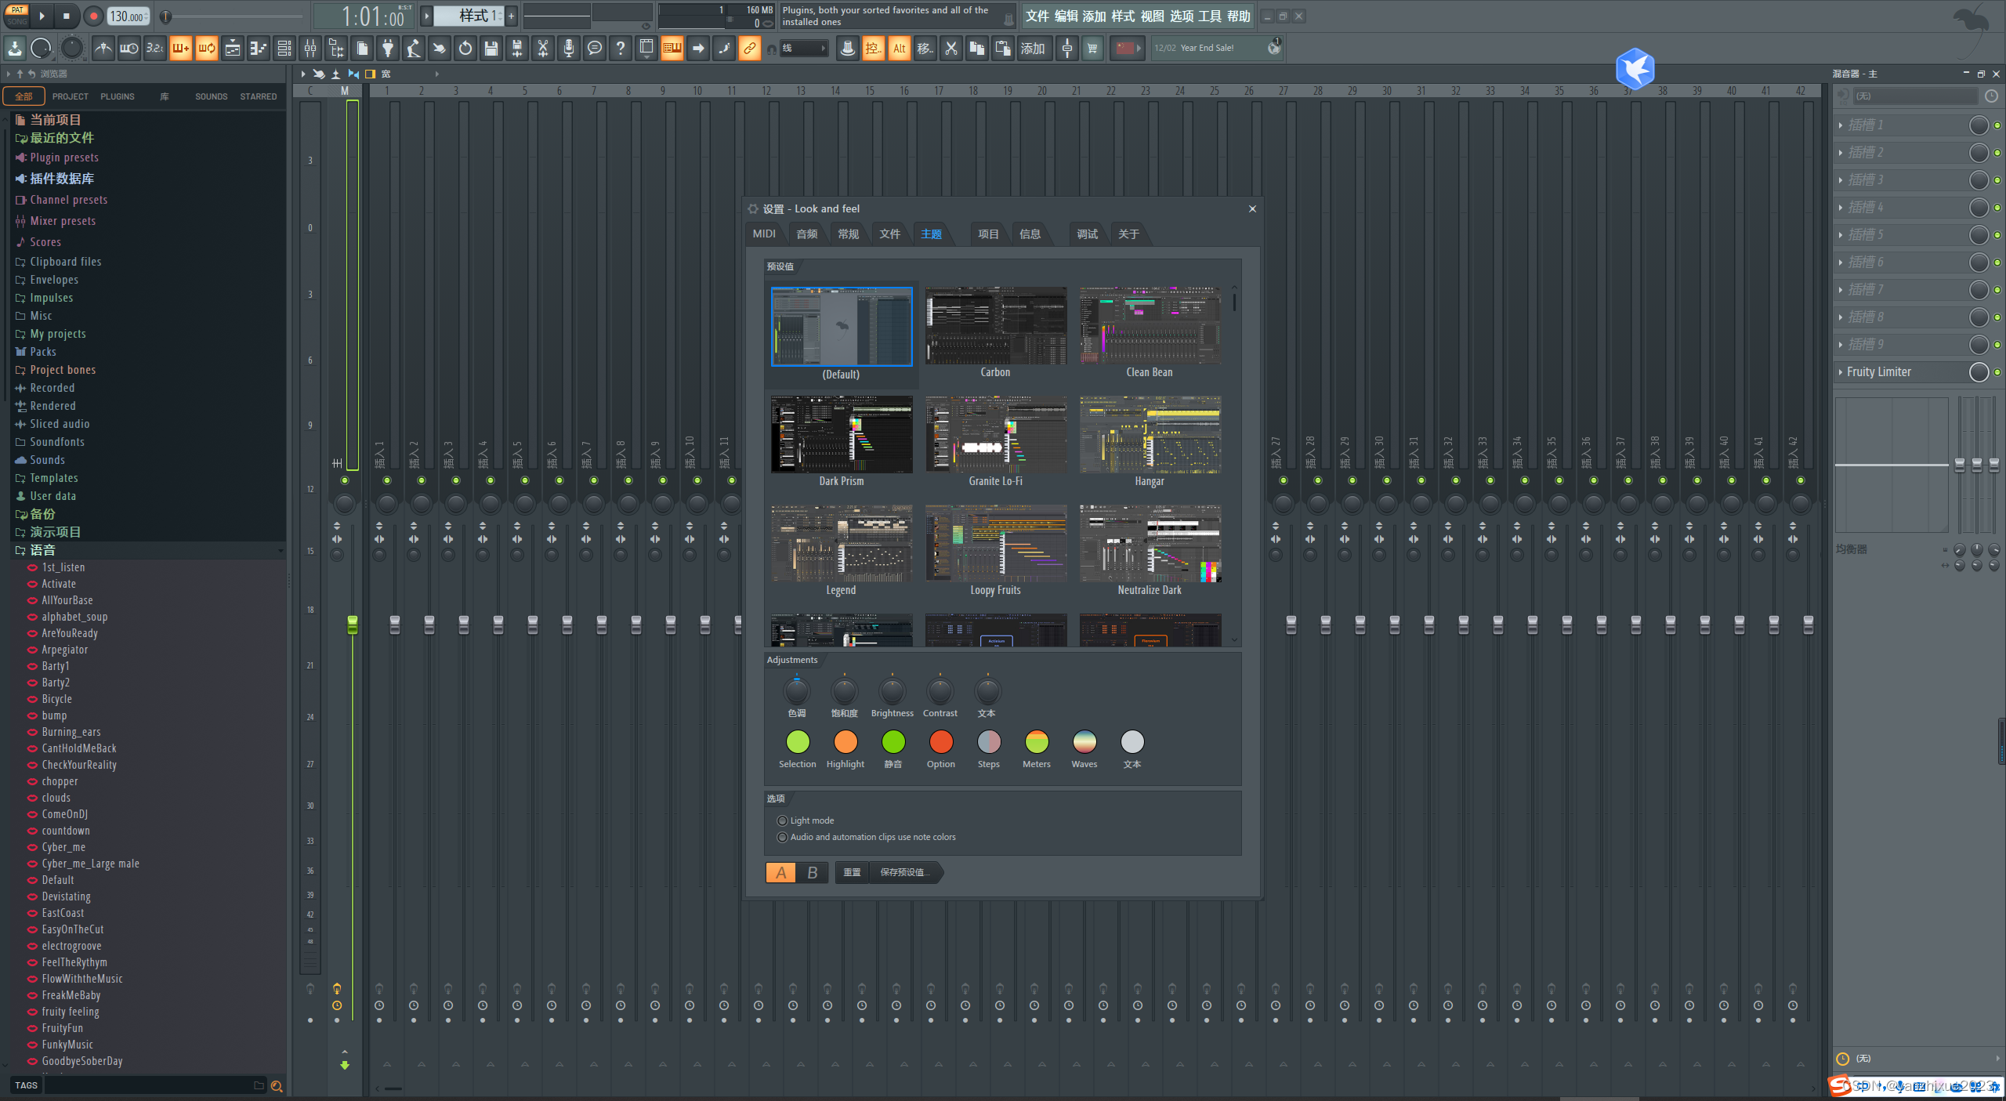Click the microphone recording icon
The image size is (2006, 1101).
point(569,48)
